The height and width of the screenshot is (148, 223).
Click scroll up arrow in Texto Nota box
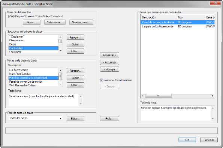(81, 97)
